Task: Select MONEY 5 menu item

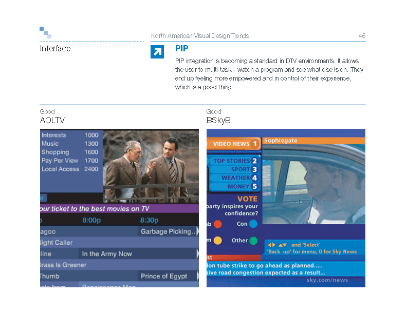Action: [234, 187]
